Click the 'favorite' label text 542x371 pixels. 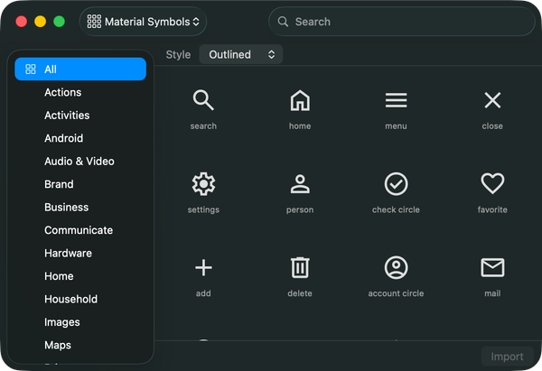[492, 209]
